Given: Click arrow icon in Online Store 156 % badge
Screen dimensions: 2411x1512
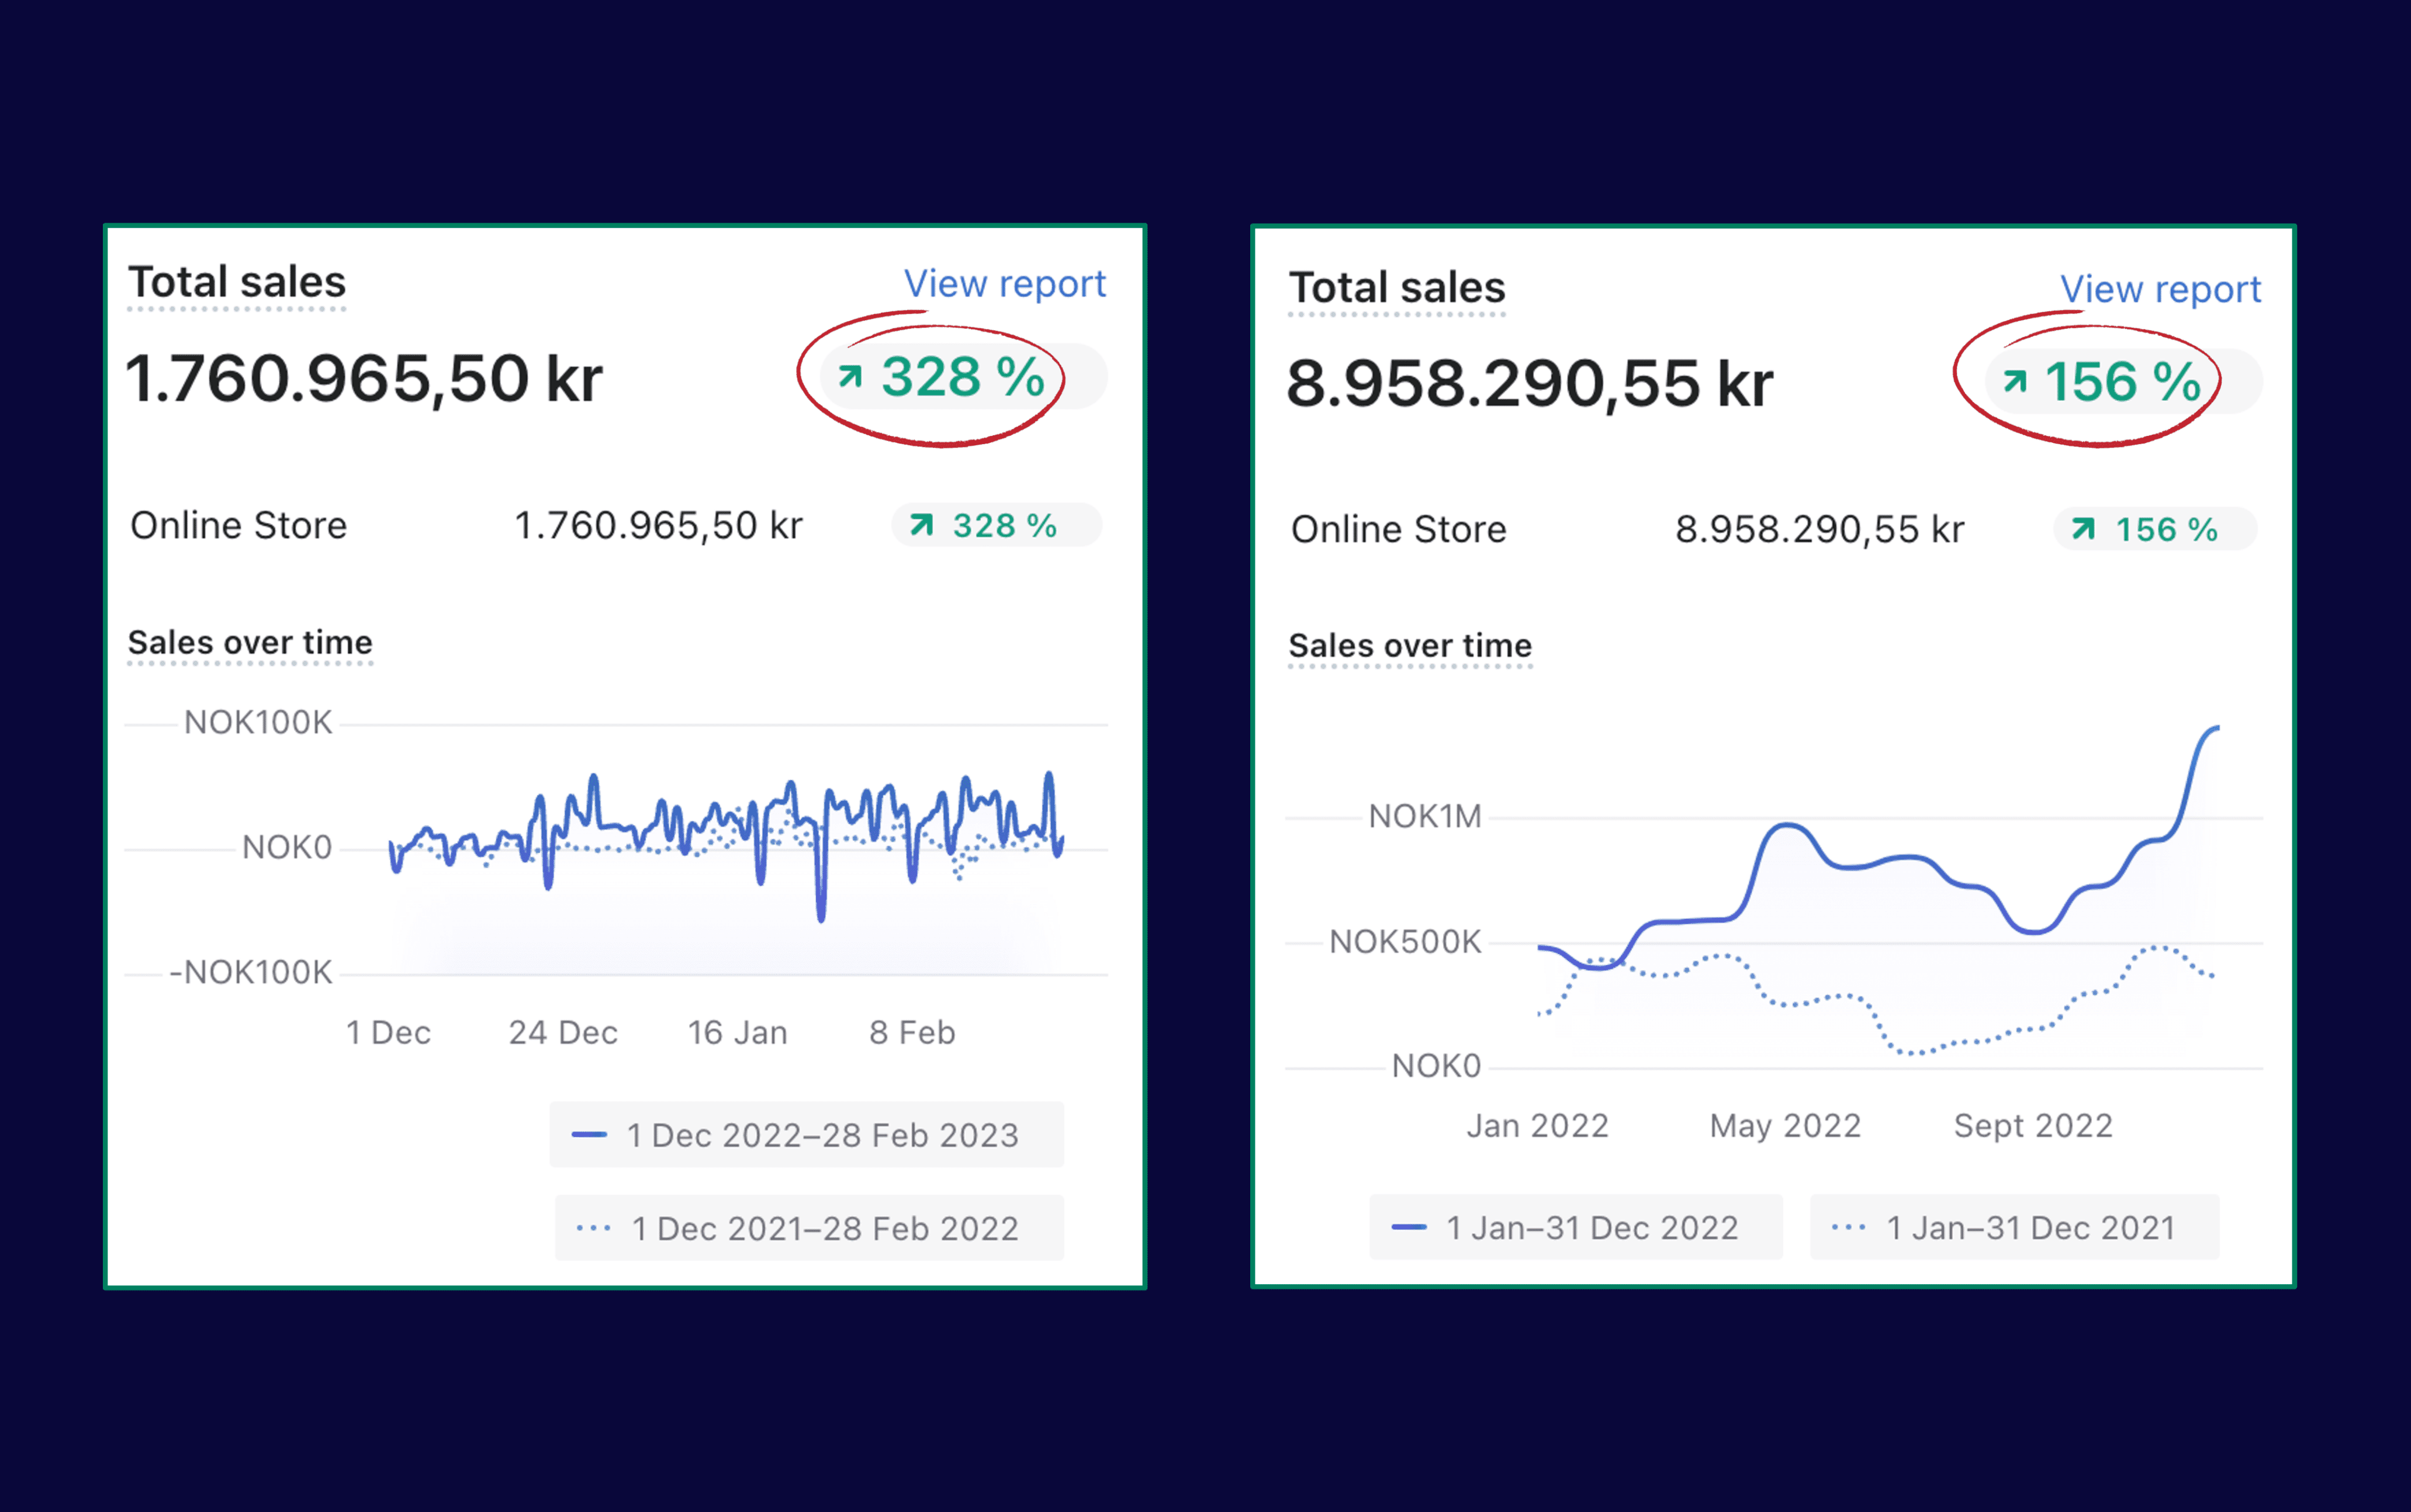Looking at the screenshot, I should 2083,528.
